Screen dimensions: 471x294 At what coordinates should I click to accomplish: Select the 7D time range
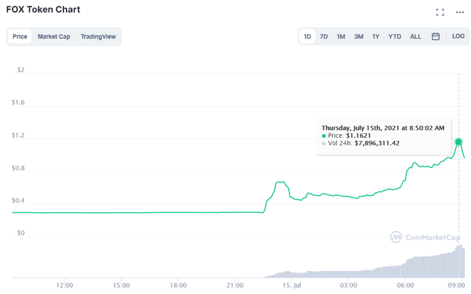tap(324, 37)
